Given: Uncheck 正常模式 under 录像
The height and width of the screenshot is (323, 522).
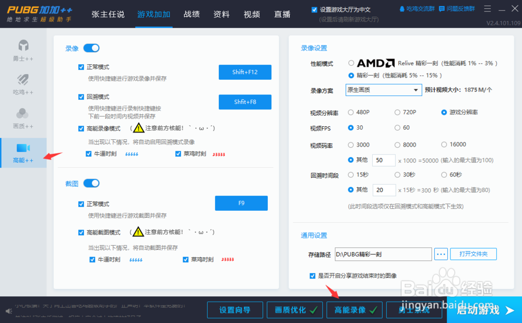Looking at the screenshot, I should (x=81, y=67).
